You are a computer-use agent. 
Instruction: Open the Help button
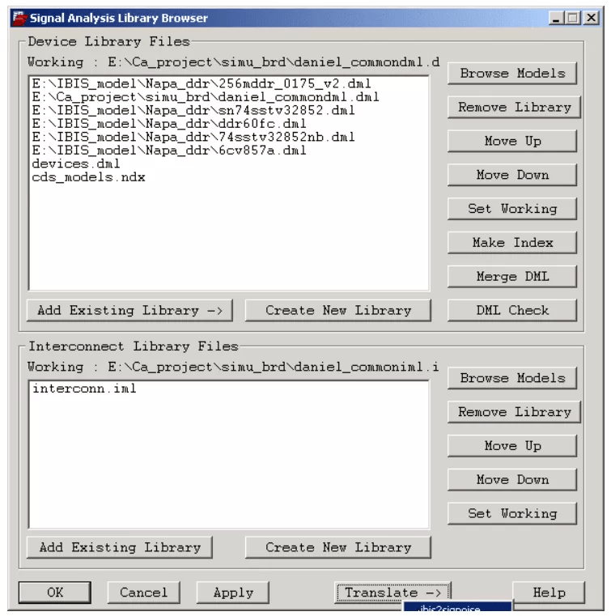(549, 593)
